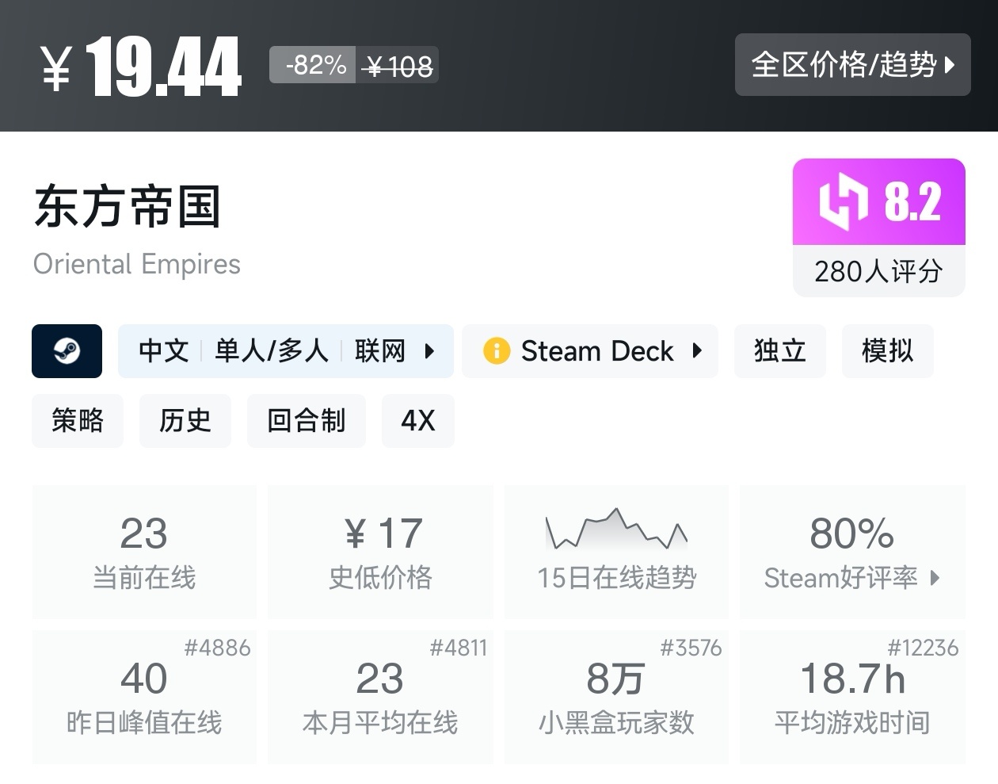Click the -82% discount badge
The height and width of the screenshot is (784, 998).
[x=314, y=65]
